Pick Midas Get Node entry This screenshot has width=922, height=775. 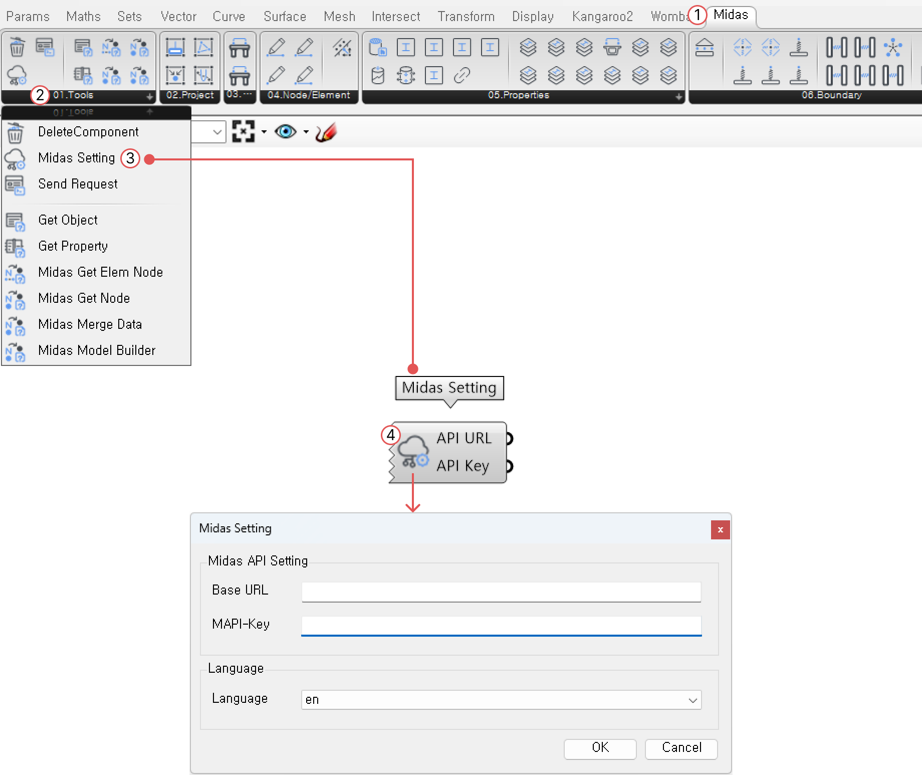[x=84, y=298]
